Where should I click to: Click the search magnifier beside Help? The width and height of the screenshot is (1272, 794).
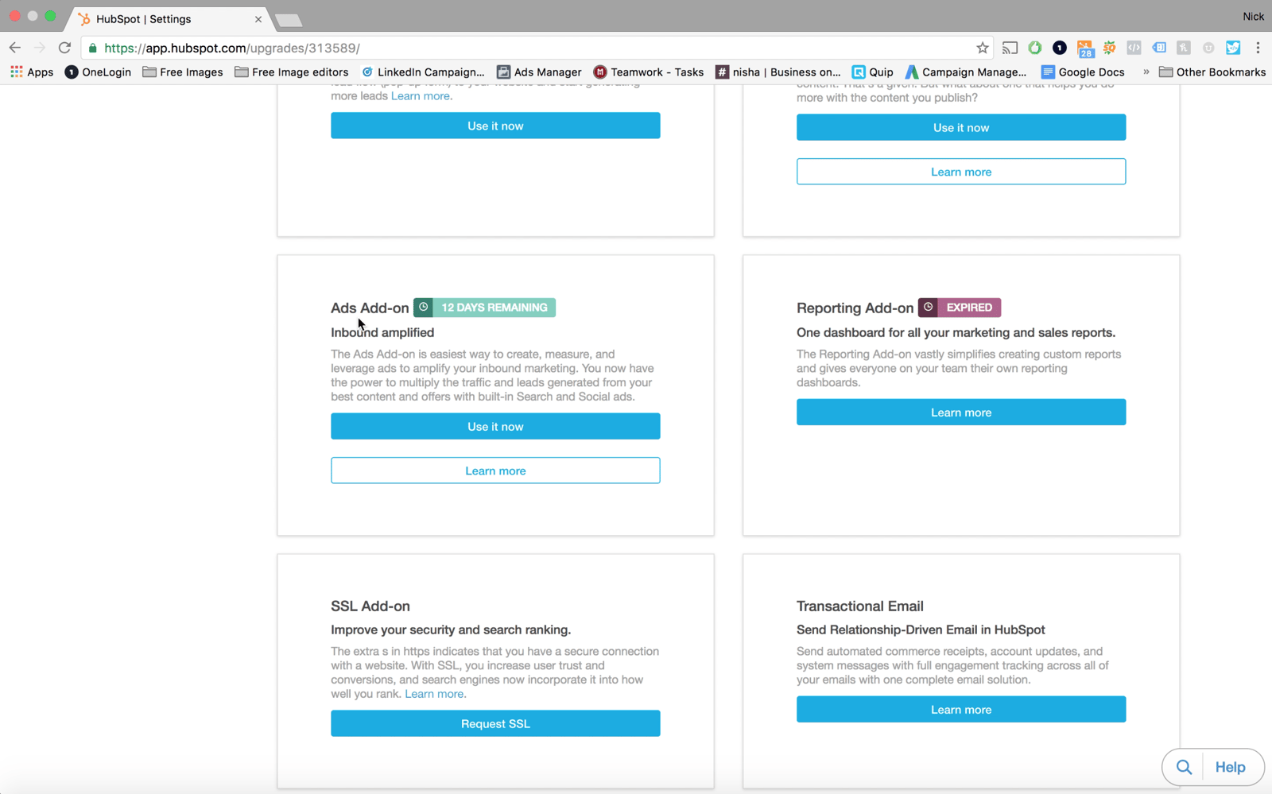coord(1183,767)
